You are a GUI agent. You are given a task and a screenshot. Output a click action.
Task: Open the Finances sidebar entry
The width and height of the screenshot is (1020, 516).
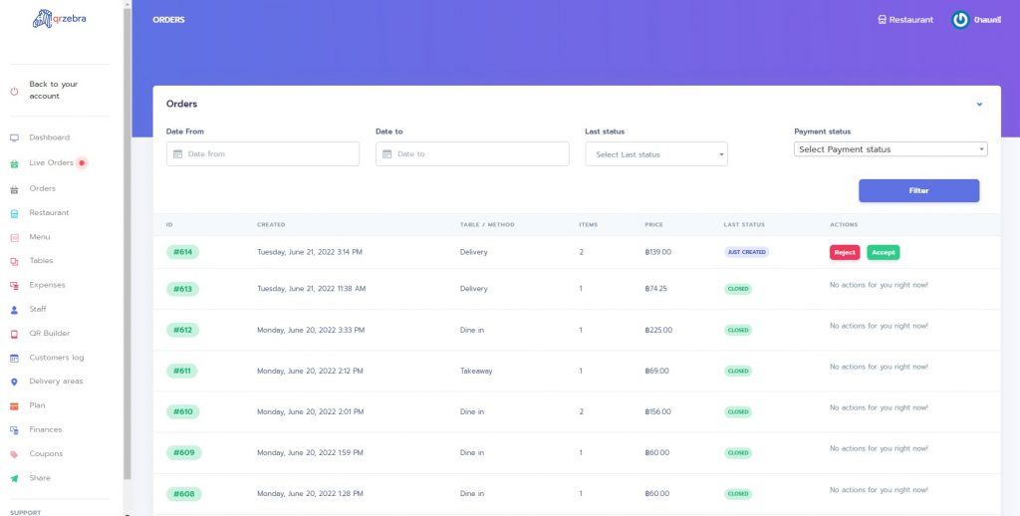[46, 429]
